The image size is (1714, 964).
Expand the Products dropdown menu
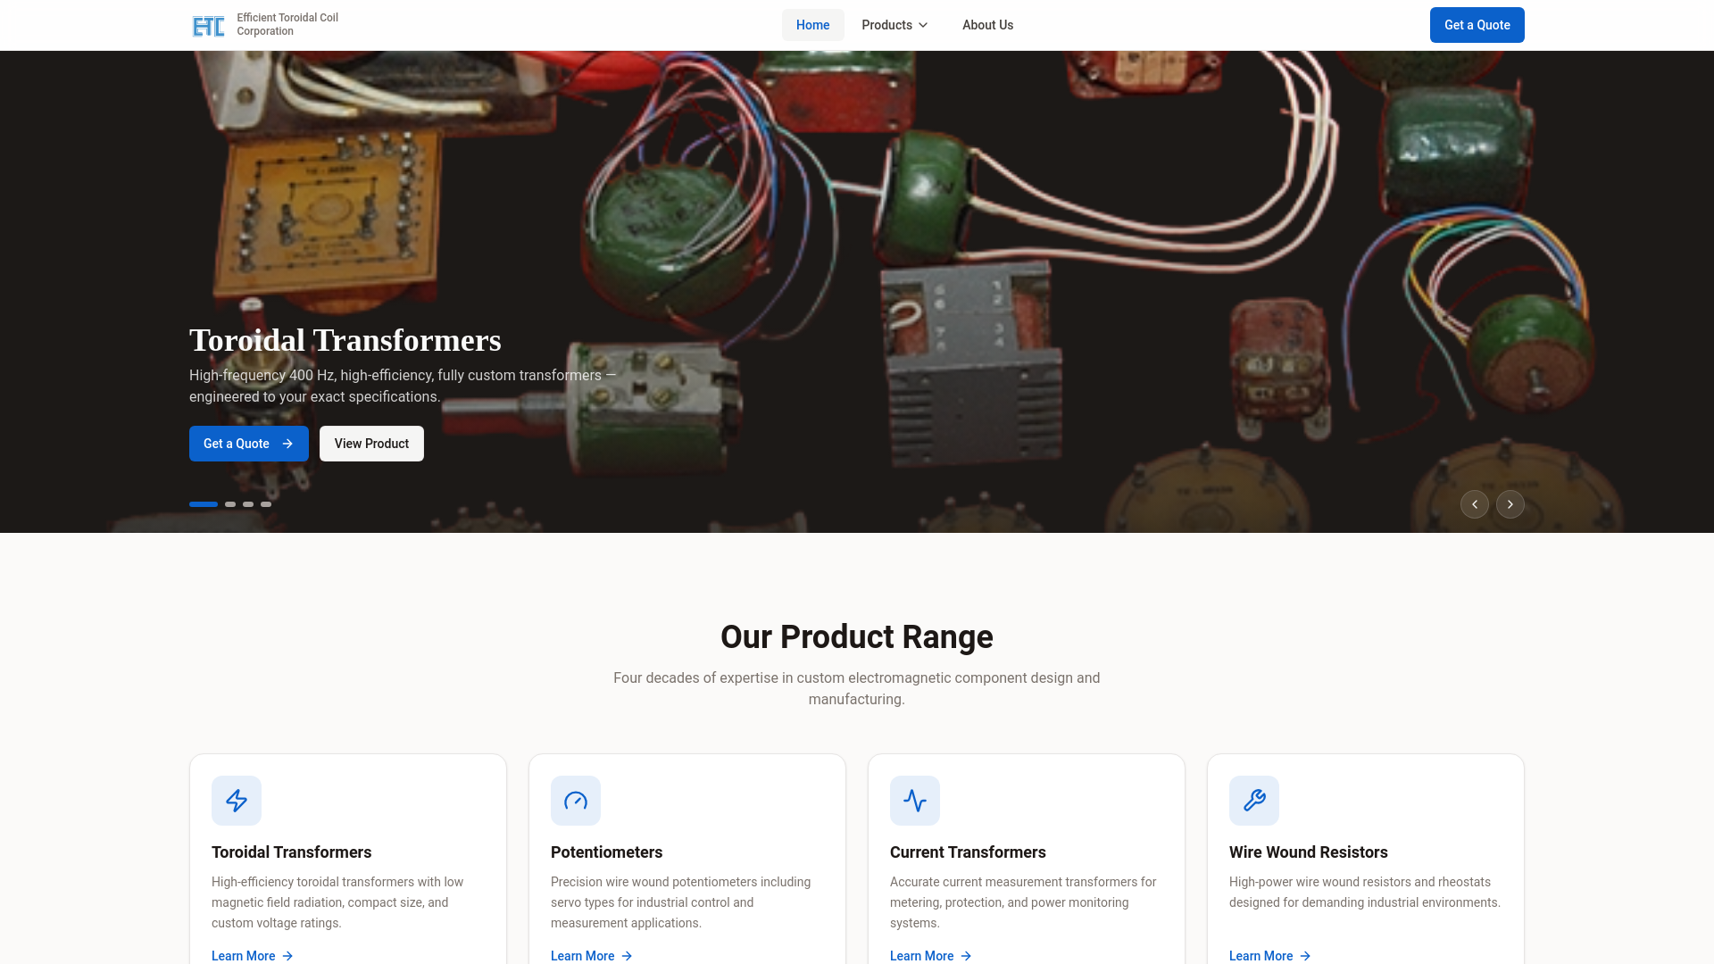894,25
